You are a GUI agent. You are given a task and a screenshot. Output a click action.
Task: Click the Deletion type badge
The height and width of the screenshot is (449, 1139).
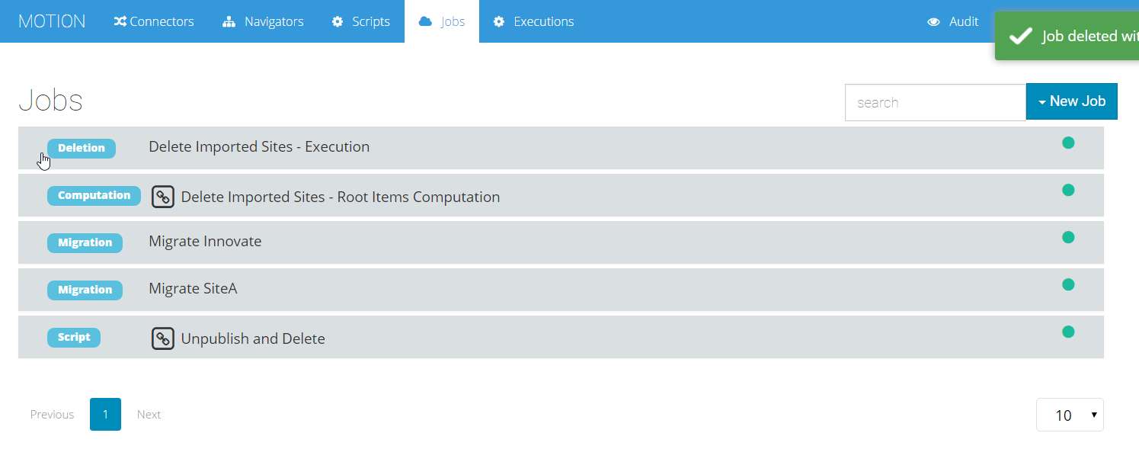coord(82,148)
